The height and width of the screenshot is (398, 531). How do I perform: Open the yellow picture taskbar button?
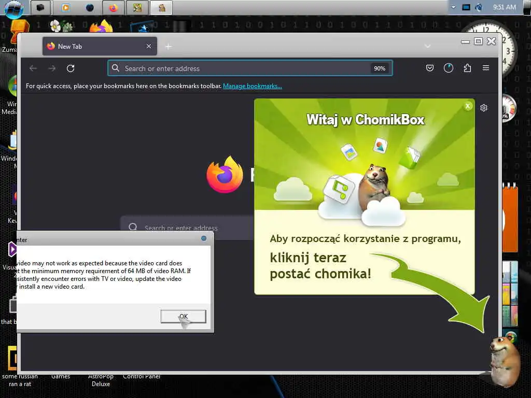point(137,8)
